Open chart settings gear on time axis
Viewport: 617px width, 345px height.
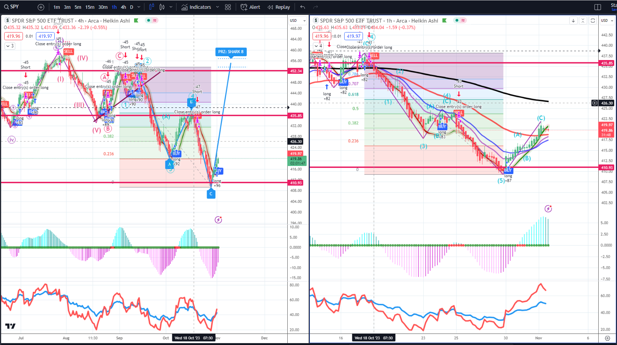[607, 338]
